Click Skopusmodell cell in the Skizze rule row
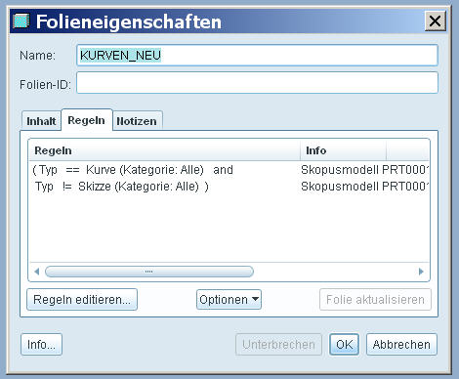Image resolution: width=459 pixels, height=379 pixels. coord(364,187)
